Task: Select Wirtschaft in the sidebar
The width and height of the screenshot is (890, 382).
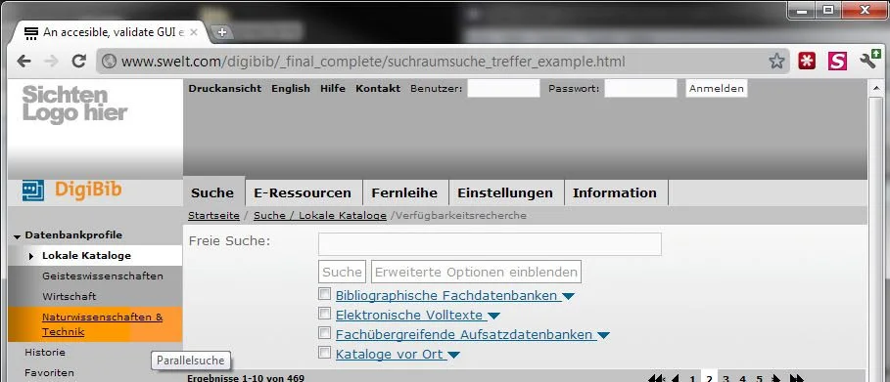Action: pos(70,296)
